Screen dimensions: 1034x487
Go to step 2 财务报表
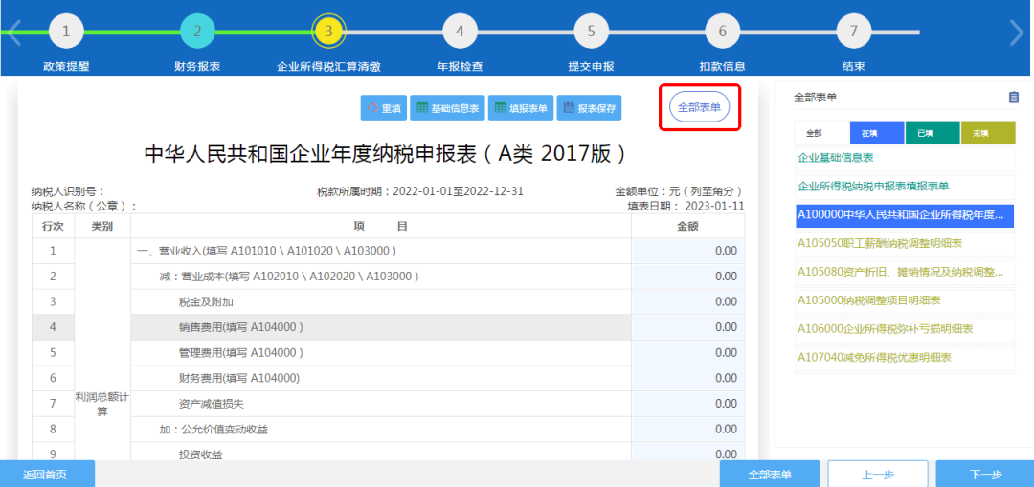pyautogui.click(x=197, y=32)
